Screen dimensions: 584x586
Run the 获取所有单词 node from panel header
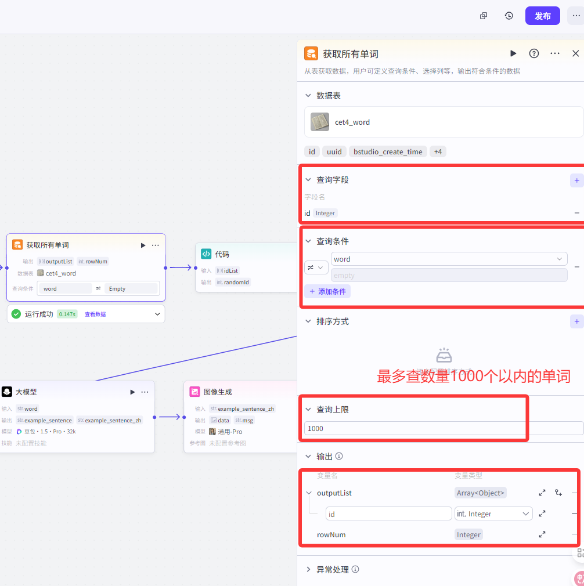(513, 53)
